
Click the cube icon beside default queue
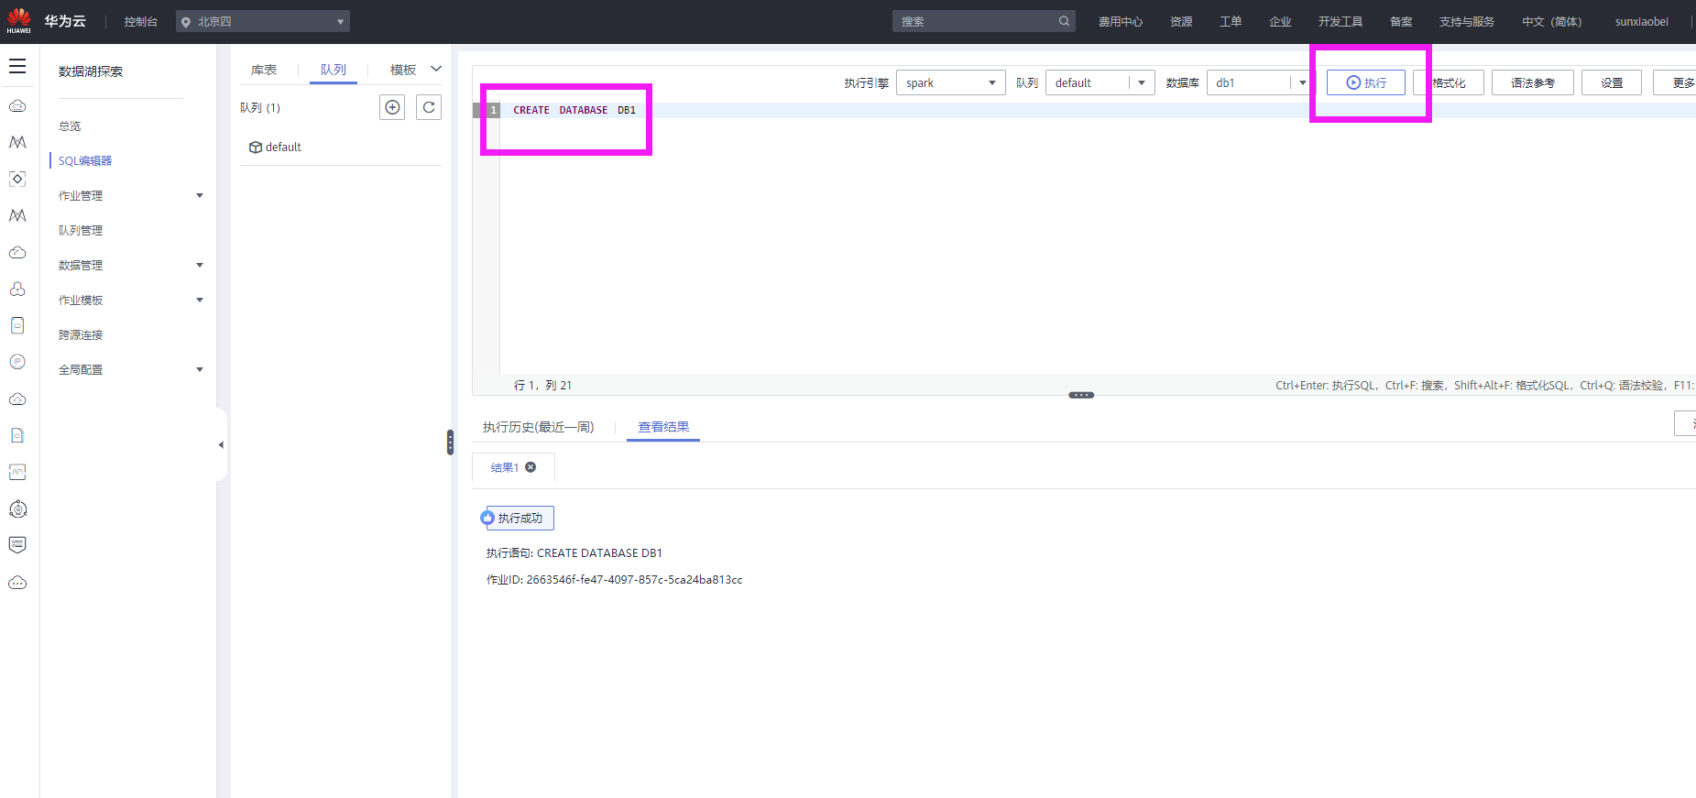click(x=256, y=148)
